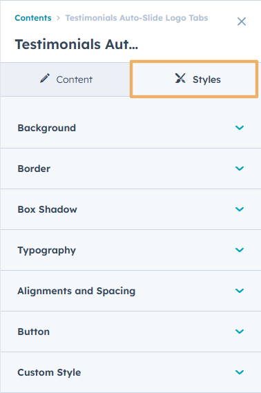Click the Typography row's chevron arrow
Image resolution: width=261 pixels, height=393 pixels.
tap(240, 250)
